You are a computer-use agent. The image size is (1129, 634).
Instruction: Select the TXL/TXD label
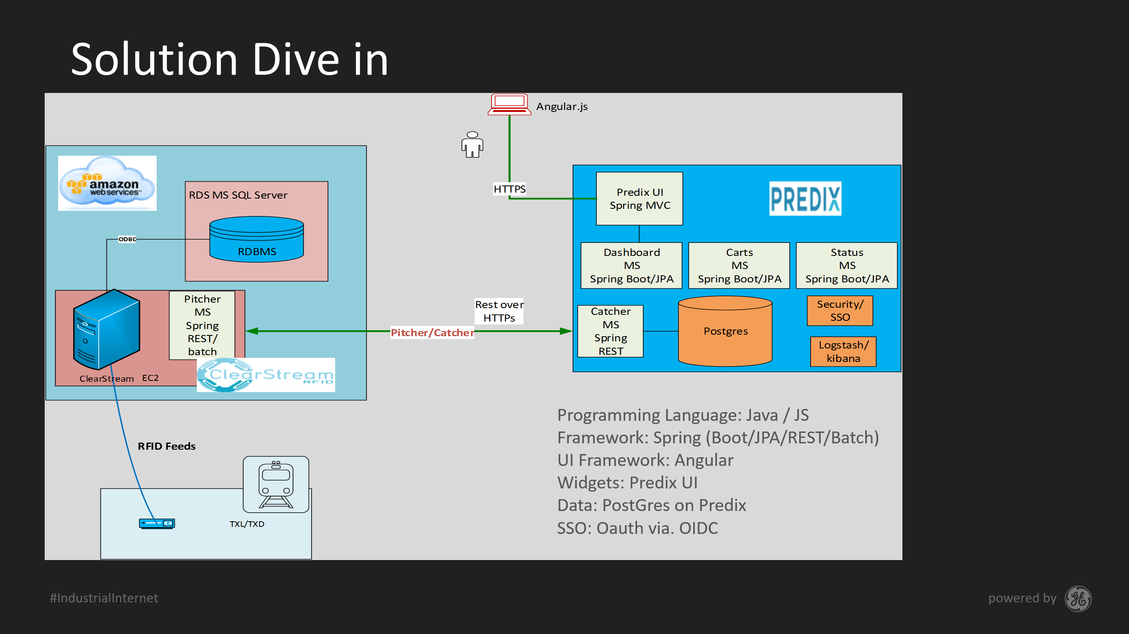(x=247, y=524)
